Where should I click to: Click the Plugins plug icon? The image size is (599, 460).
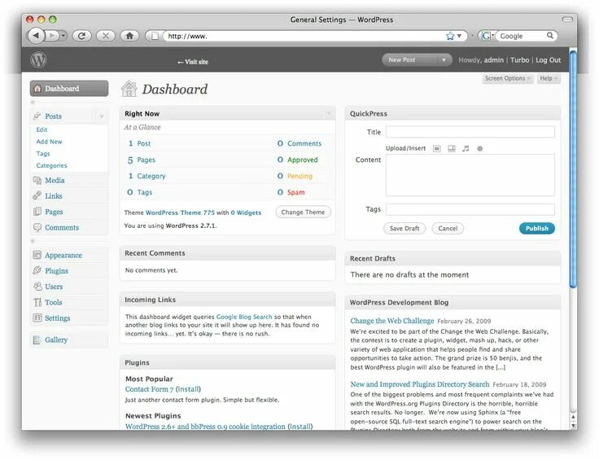pos(37,270)
